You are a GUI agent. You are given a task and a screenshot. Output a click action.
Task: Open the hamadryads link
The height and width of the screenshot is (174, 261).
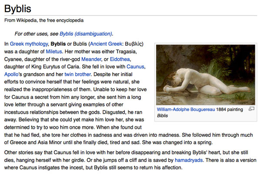[x=189, y=160]
